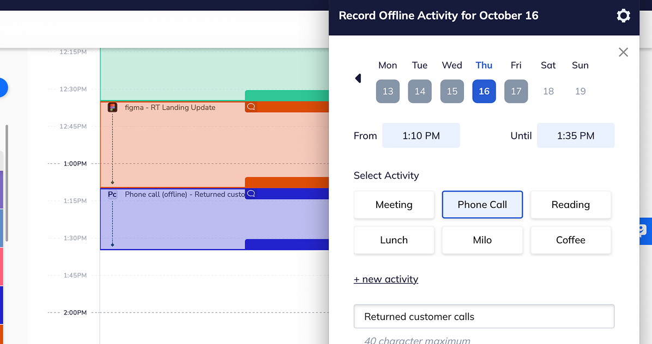Screen dimensions: 652x344
Task: Open comment bubble on figma entry
Action: (x=251, y=107)
